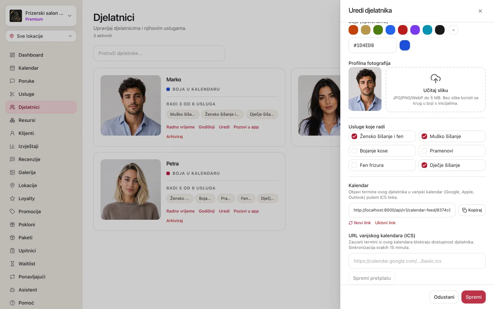Check the Fen frizura service
The height and width of the screenshot is (309, 494).
[x=354, y=165]
